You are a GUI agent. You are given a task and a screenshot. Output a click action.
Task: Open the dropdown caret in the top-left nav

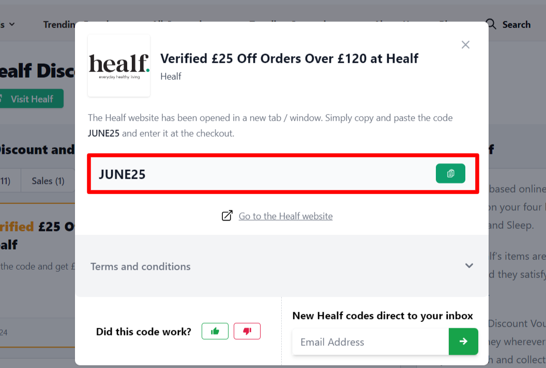(x=12, y=24)
